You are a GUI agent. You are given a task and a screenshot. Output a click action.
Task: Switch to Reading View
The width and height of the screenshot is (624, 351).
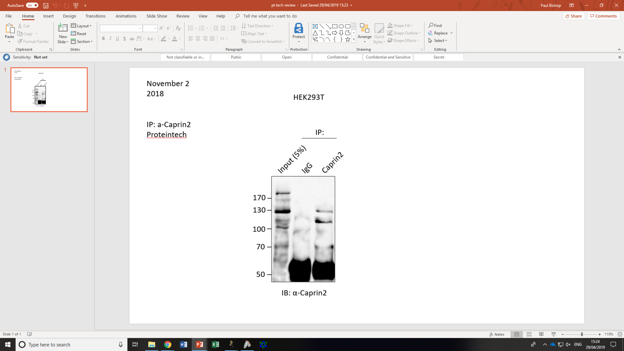[x=541, y=334]
